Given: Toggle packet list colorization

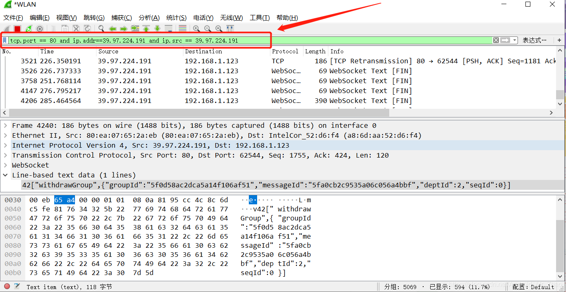Looking at the screenshot, I should (182, 29).
